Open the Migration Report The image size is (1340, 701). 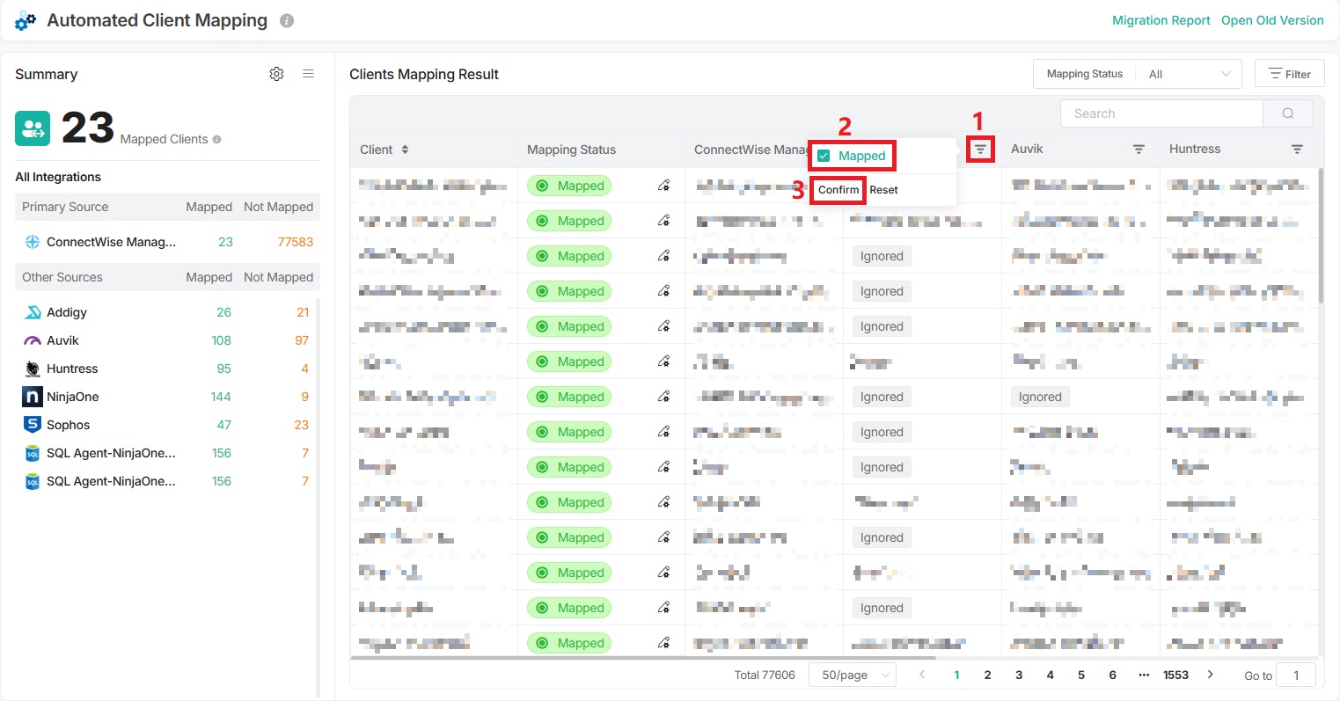coord(1161,20)
